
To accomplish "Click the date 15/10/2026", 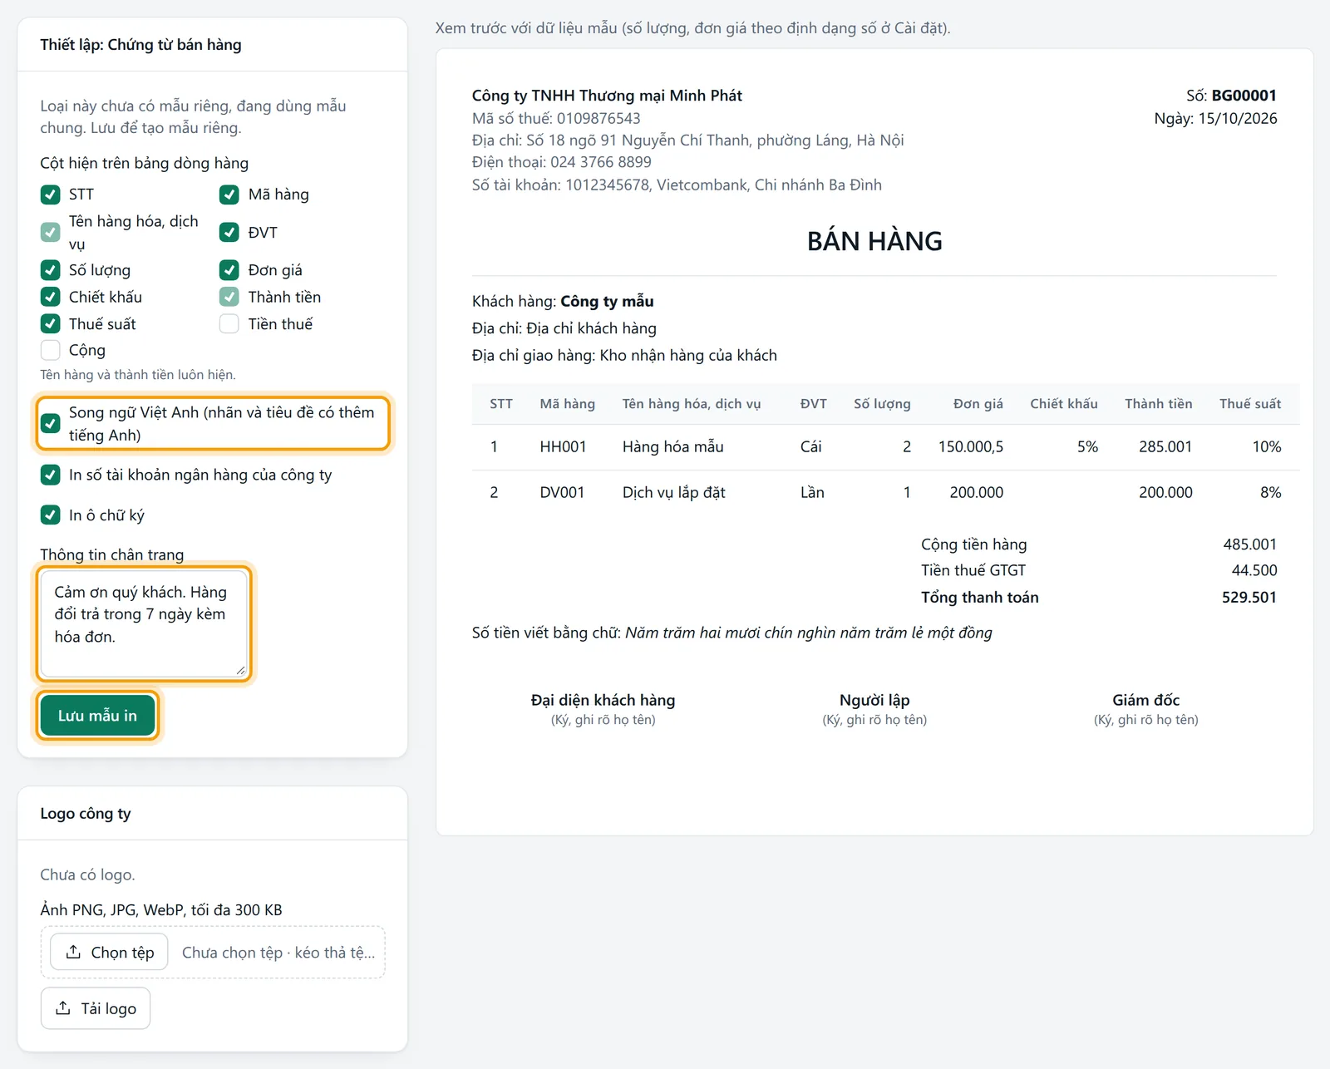I will (1238, 119).
